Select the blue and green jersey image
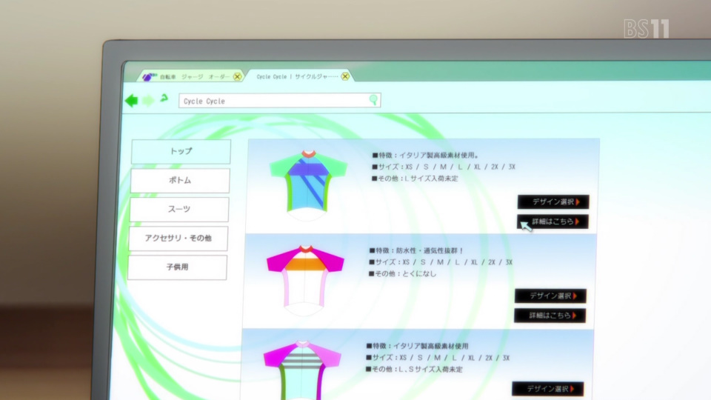The height and width of the screenshot is (400, 711). pos(308,185)
